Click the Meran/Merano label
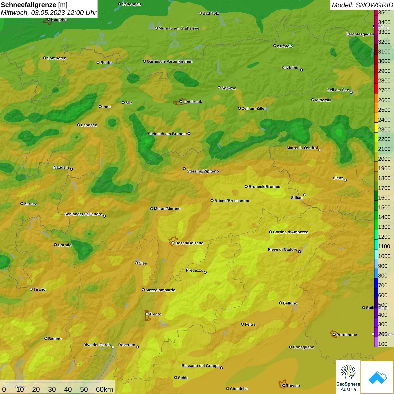The width and height of the screenshot is (394, 394). pos(167,209)
